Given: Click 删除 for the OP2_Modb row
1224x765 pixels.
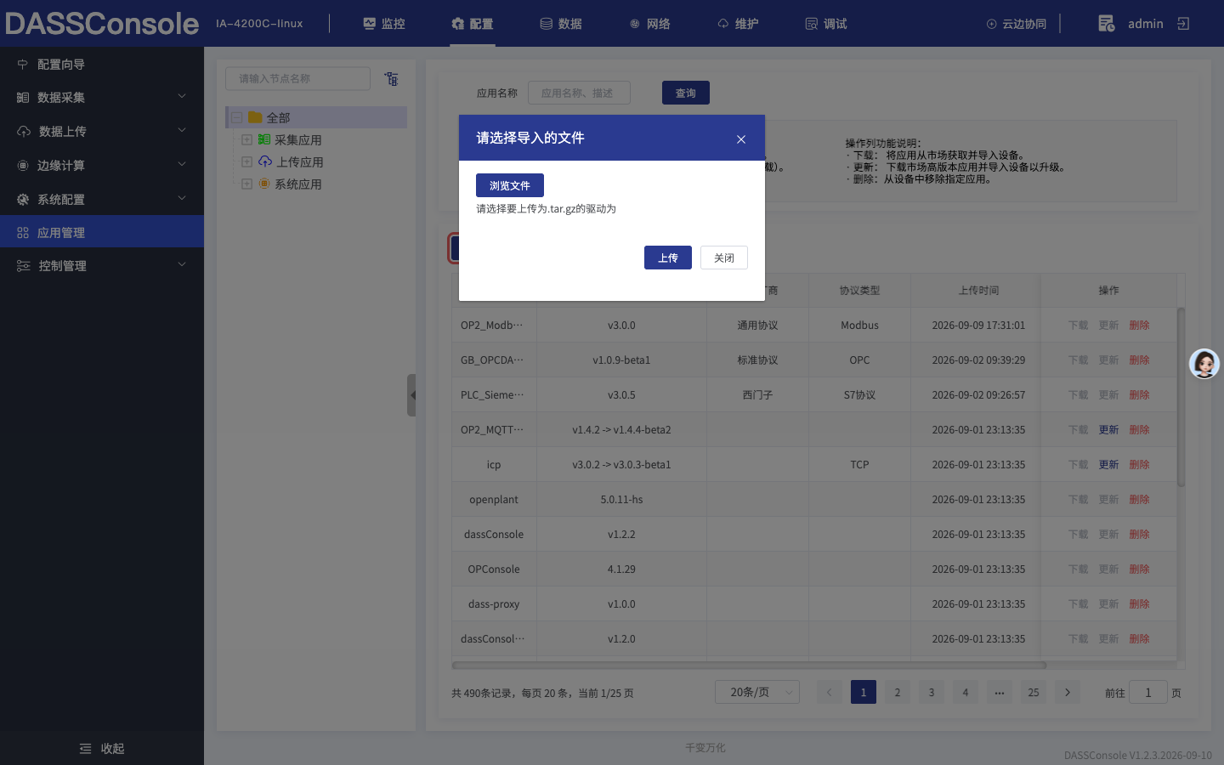Looking at the screenshot, I should [1139, 325].
